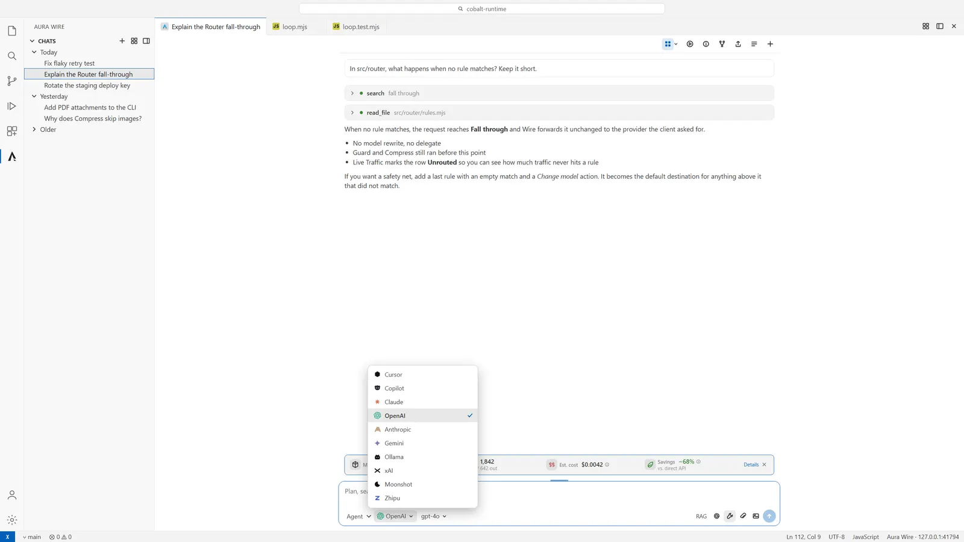Expand the search fall through tool call
The width and height of the screenshot is (964, 542).
[559, 93]
